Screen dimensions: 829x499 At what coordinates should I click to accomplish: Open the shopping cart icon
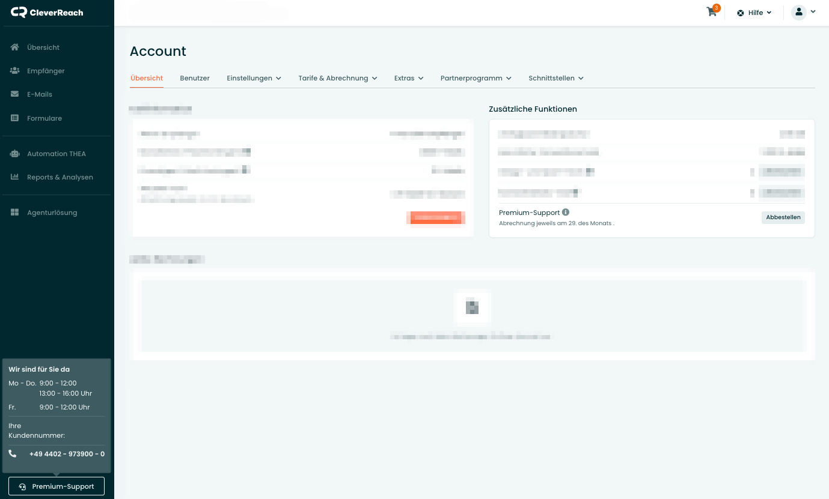pyautogui.click(x=712, y=12)
